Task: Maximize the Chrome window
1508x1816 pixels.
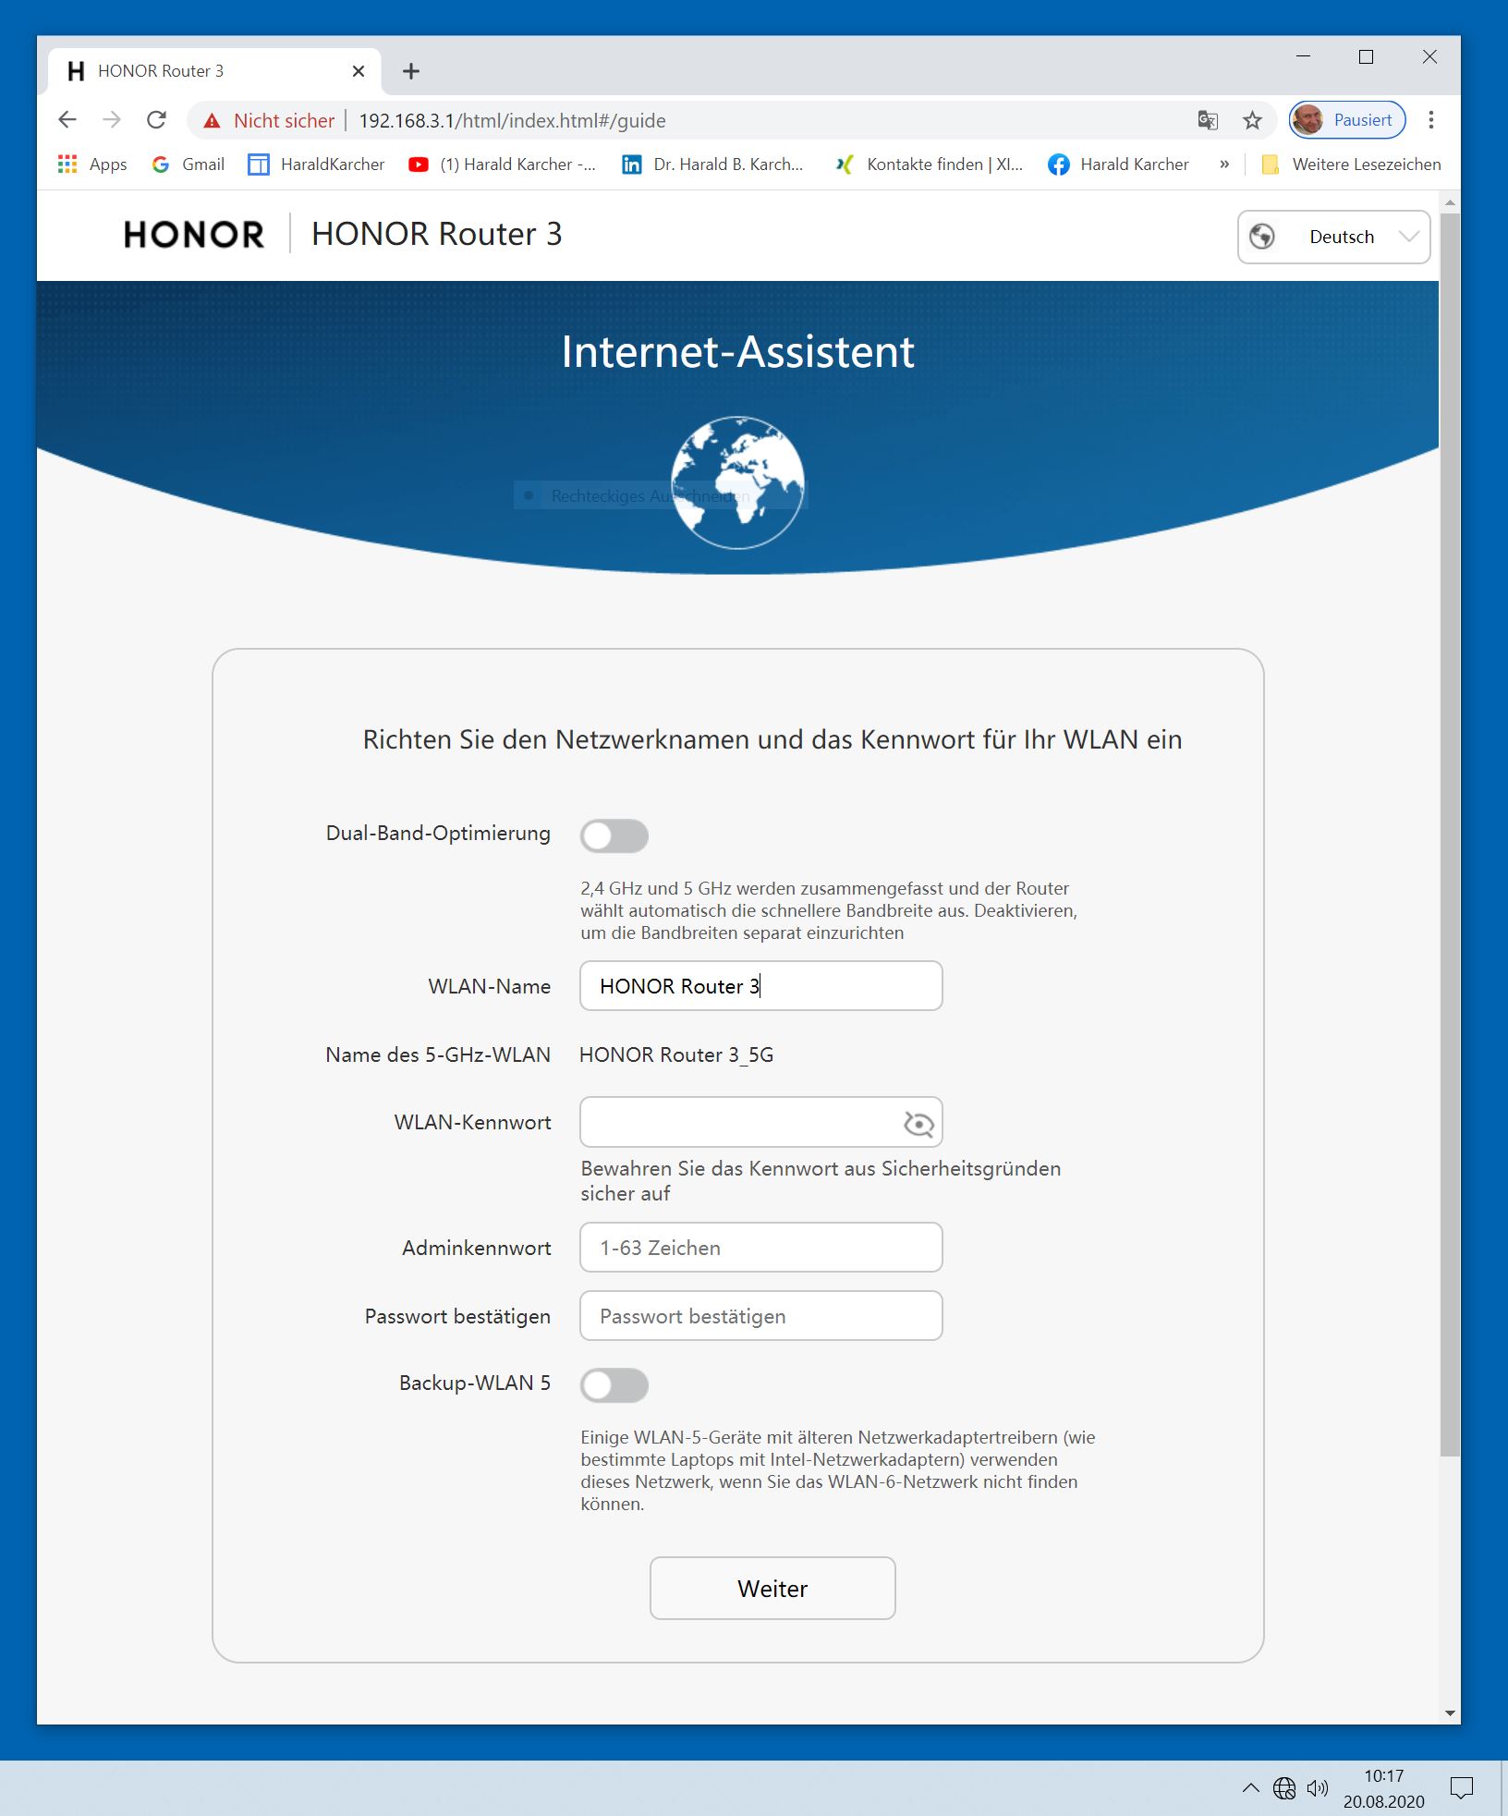Action: (1366, 56)
